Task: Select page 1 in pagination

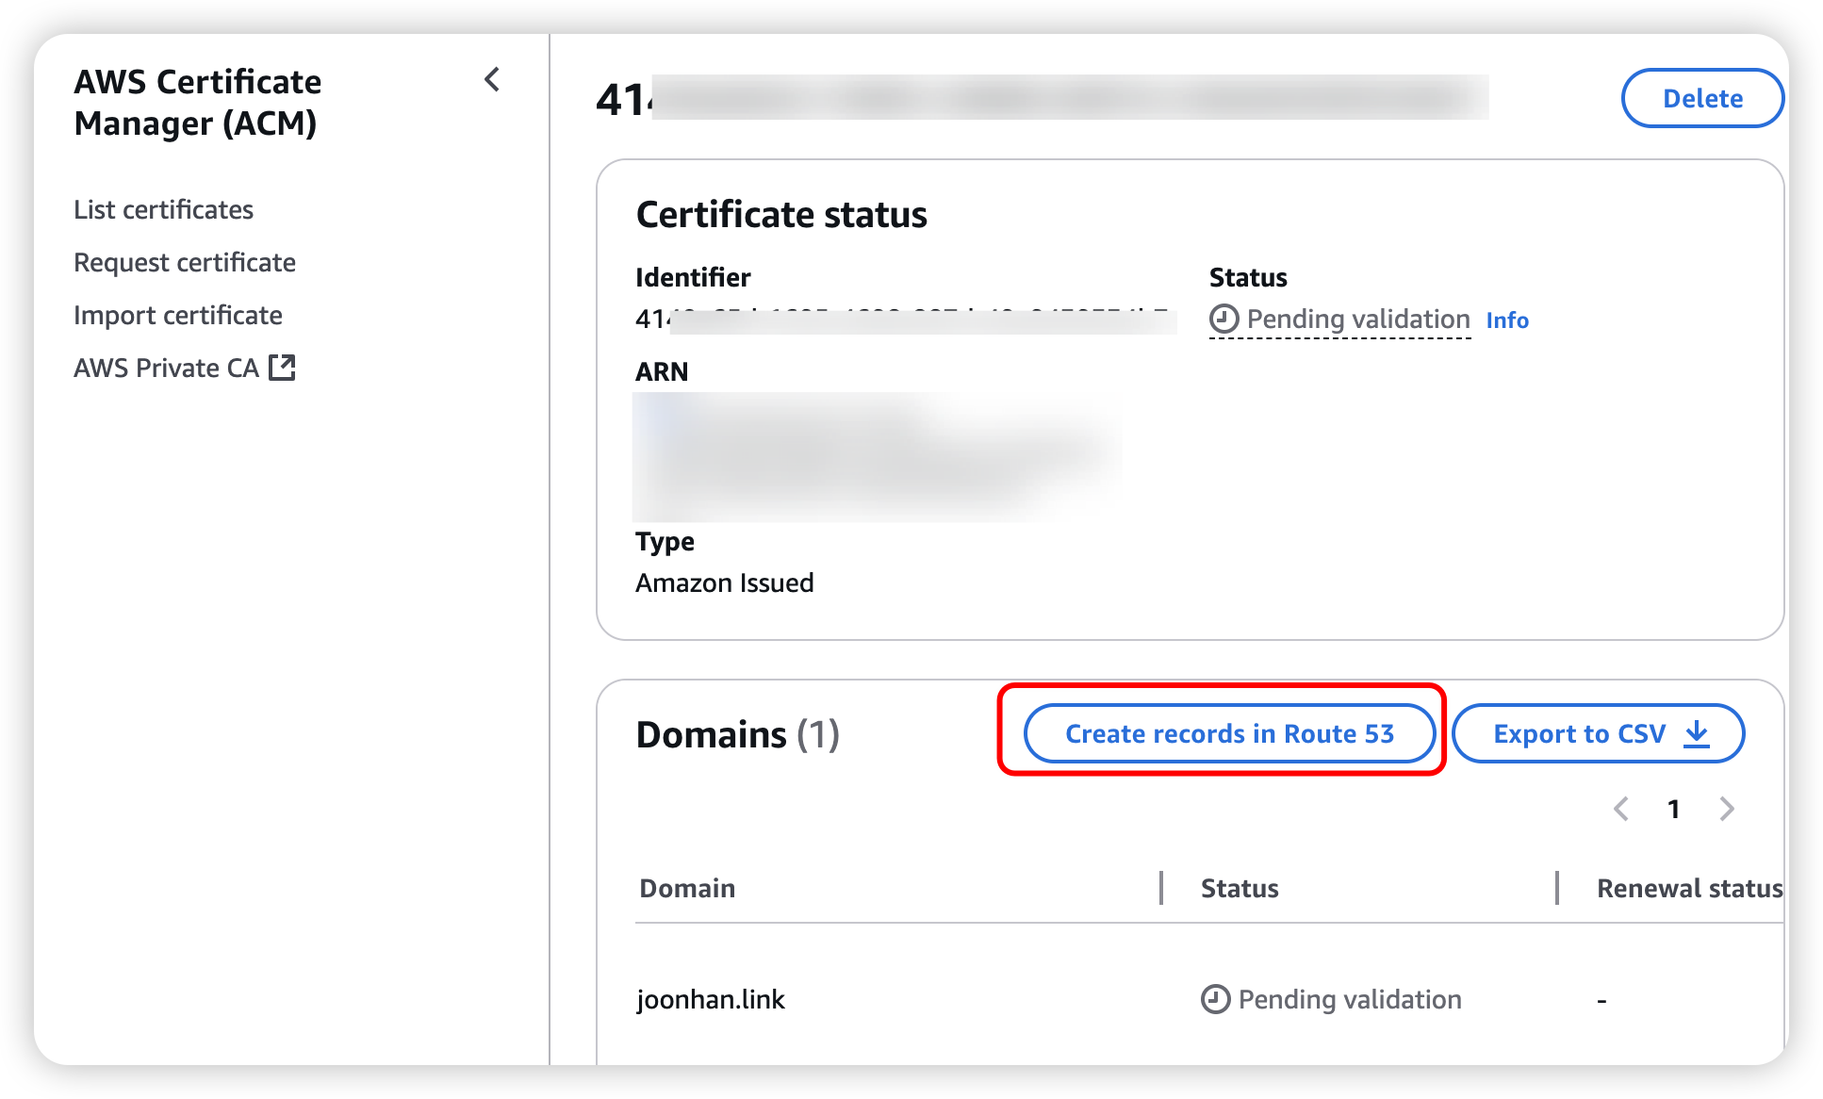Action: (x=1674, y=809)
